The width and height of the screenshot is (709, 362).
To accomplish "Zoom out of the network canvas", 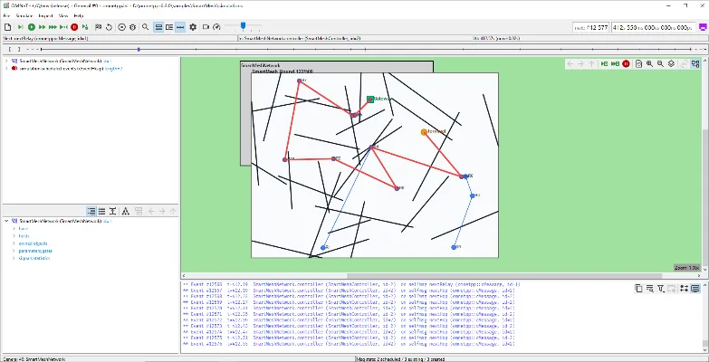I will (661, 63).
